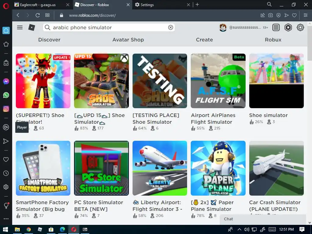Take a snapshot with camera icon
This screenshot has width=312, height=234.
(x=271, y=15)
